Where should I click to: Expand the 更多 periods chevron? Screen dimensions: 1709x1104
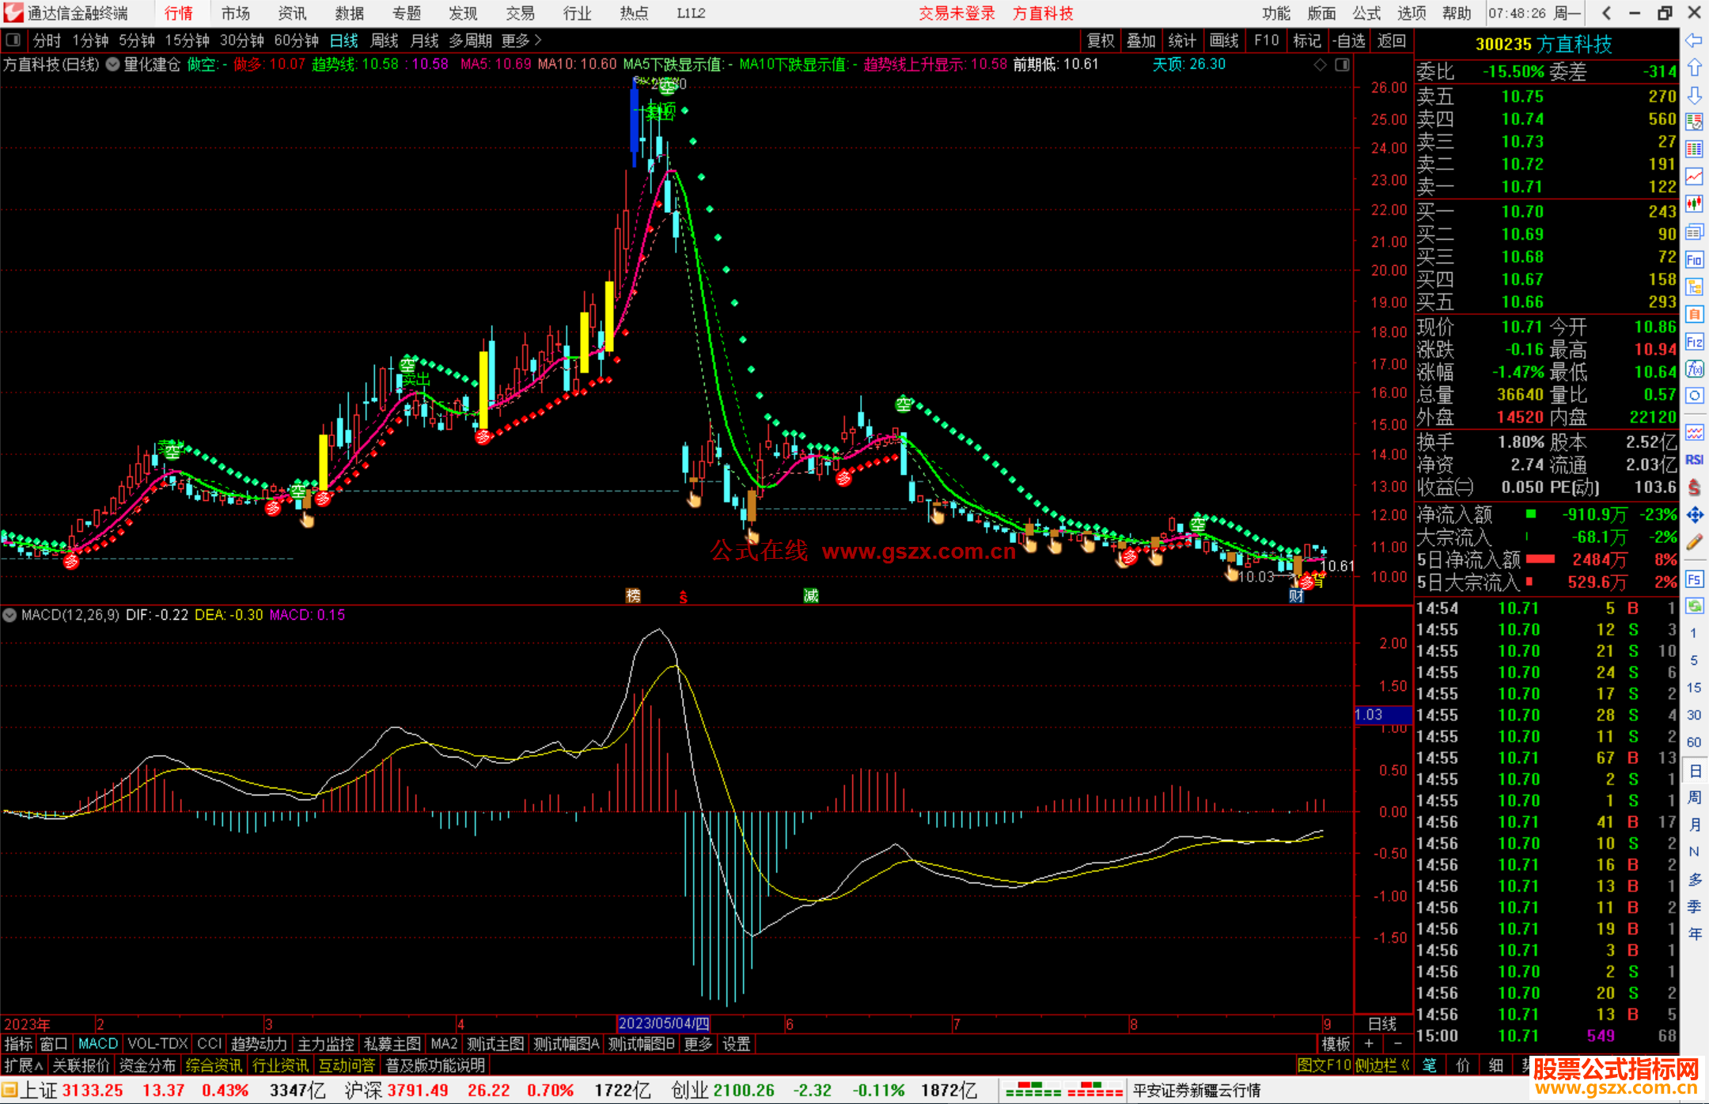pos(538,40)
